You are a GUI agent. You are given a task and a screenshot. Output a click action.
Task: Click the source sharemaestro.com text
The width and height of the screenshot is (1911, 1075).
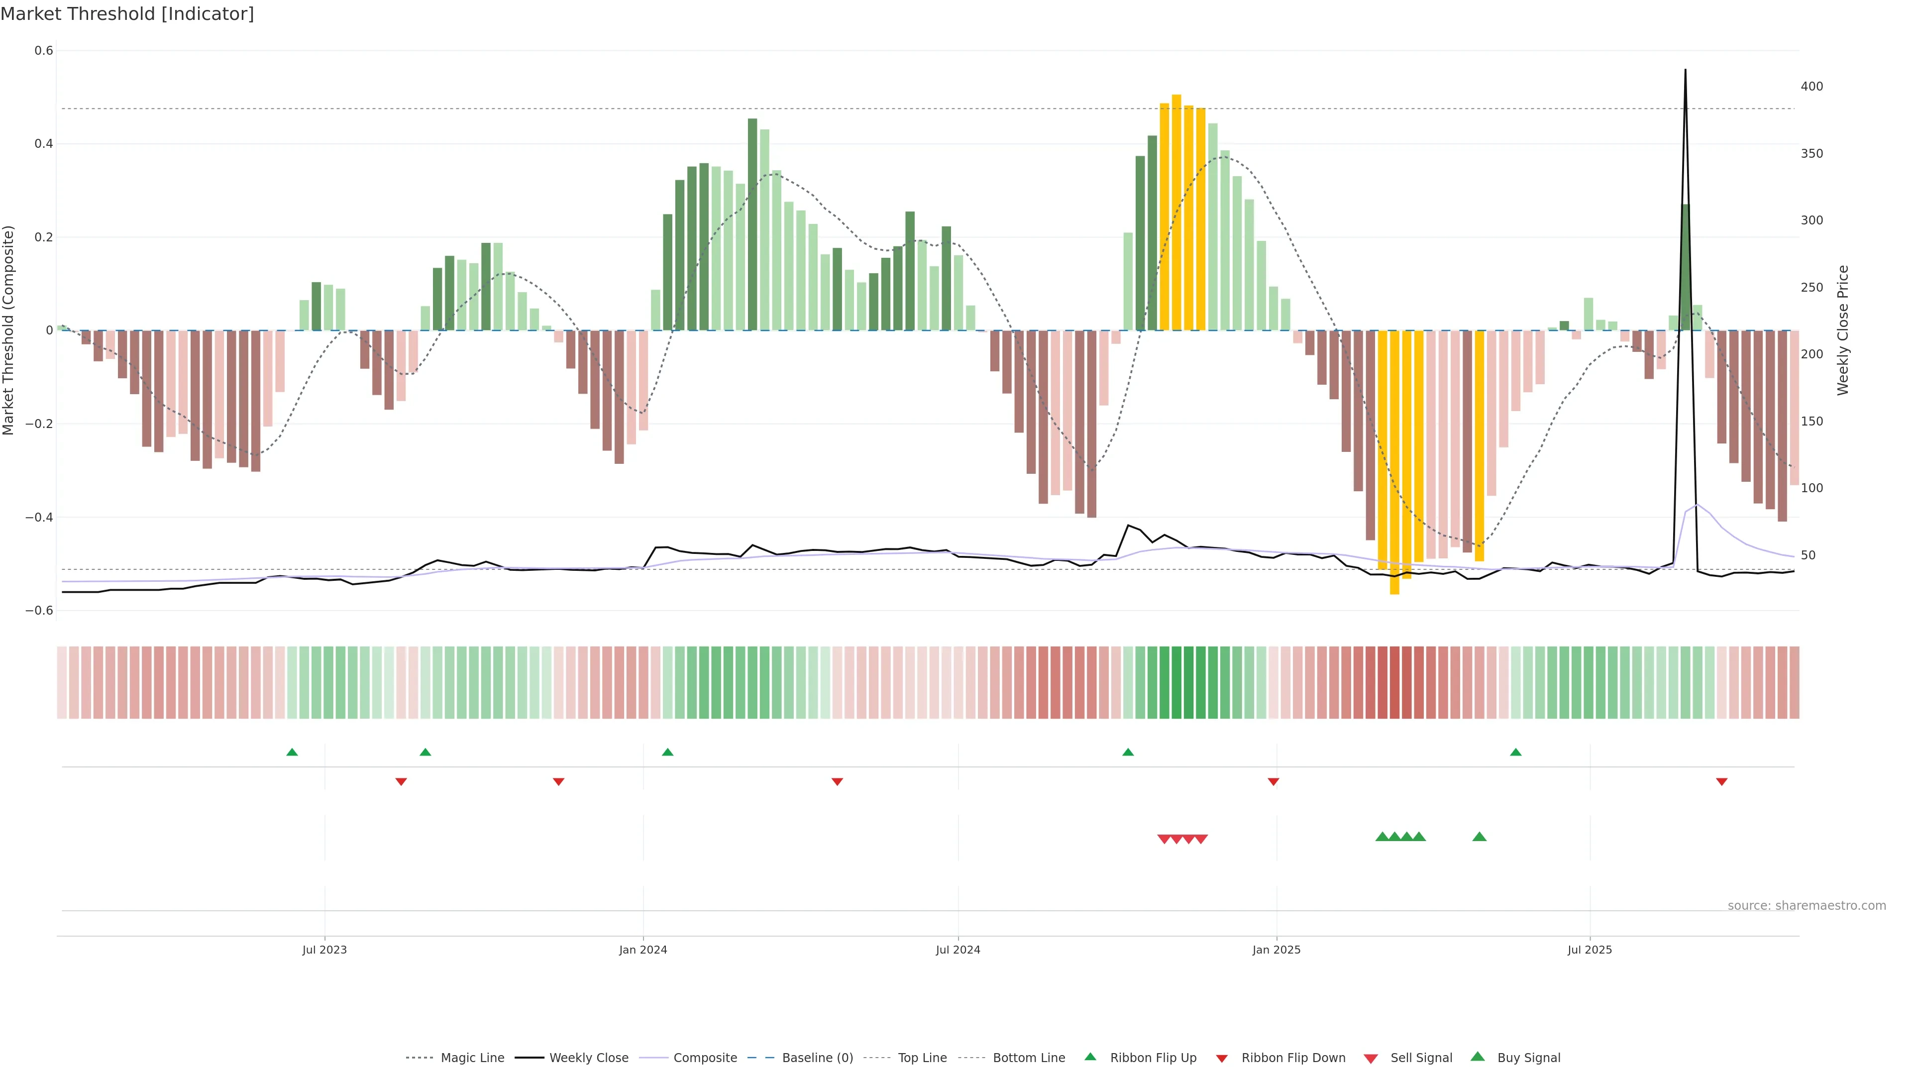[1806, 905]
